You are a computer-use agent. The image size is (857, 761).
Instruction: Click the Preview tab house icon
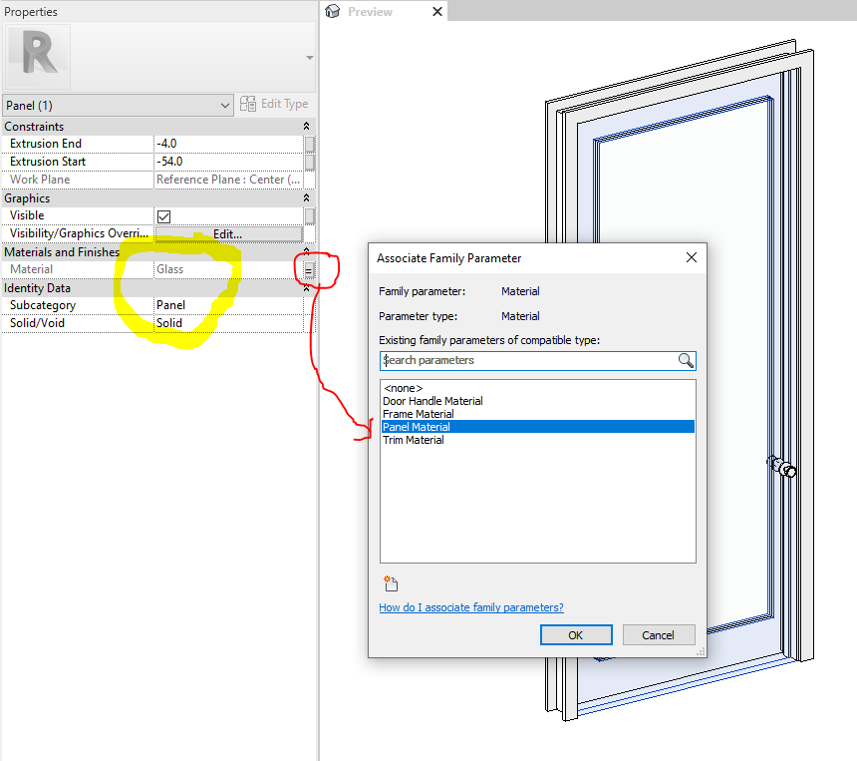[x=332, y=11]
